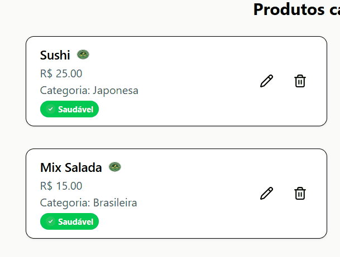Open the Mix Salada product title

click(71, 167)
